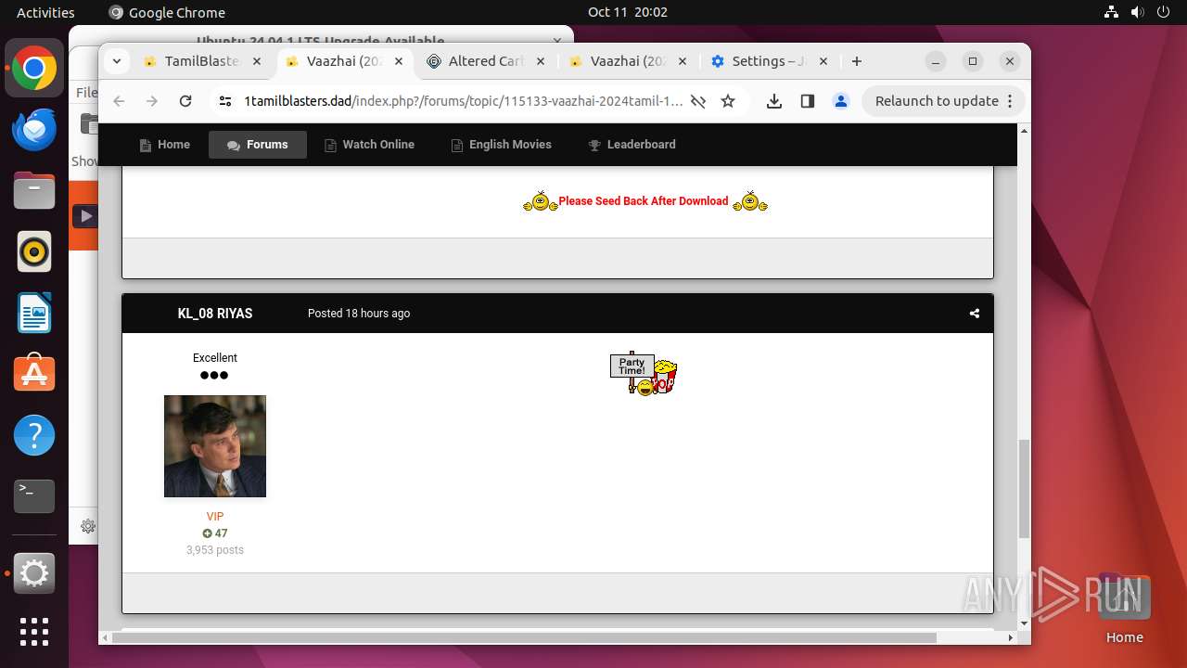This screenshot has height=668, width=1187.
Task: Open KL_08 RIYAS user profile link
Action: click(215, 314)
